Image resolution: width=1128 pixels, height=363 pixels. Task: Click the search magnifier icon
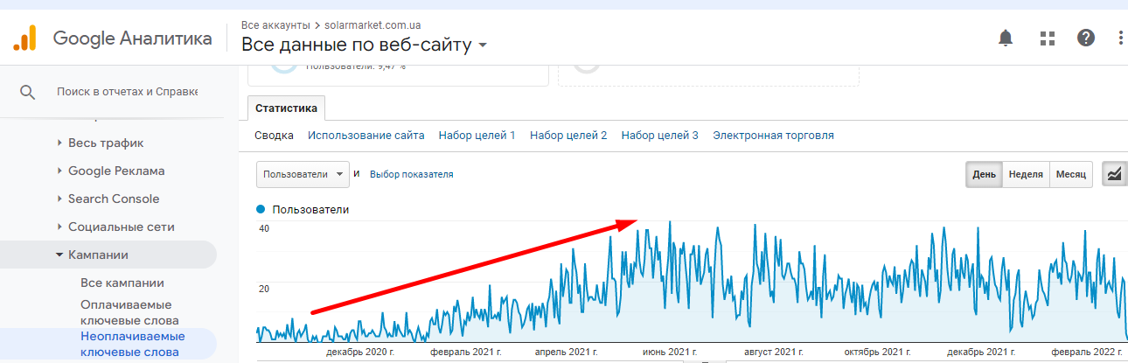27,92
